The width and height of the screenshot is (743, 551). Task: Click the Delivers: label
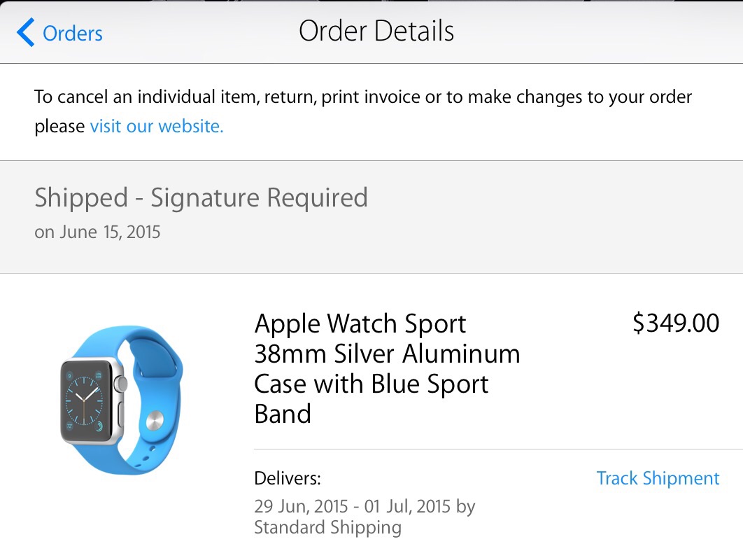(x=287, y=479)
